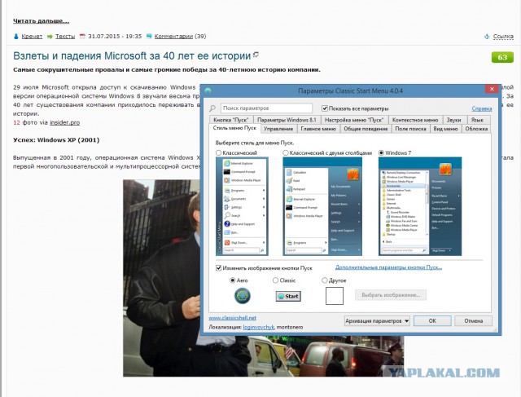Click the two-column classic preview thumbnail

click(x=322, y=206)
